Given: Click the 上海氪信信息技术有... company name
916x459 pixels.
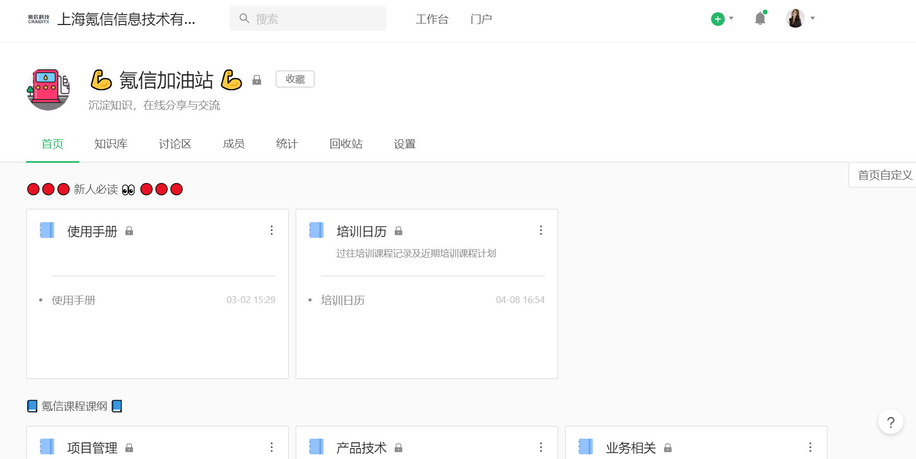Looking at the screenshot, I should click(x=126, y=19).
